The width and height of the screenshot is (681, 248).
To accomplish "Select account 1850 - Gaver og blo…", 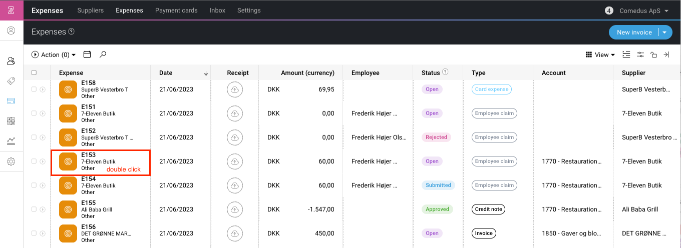I will click(571, 233).
